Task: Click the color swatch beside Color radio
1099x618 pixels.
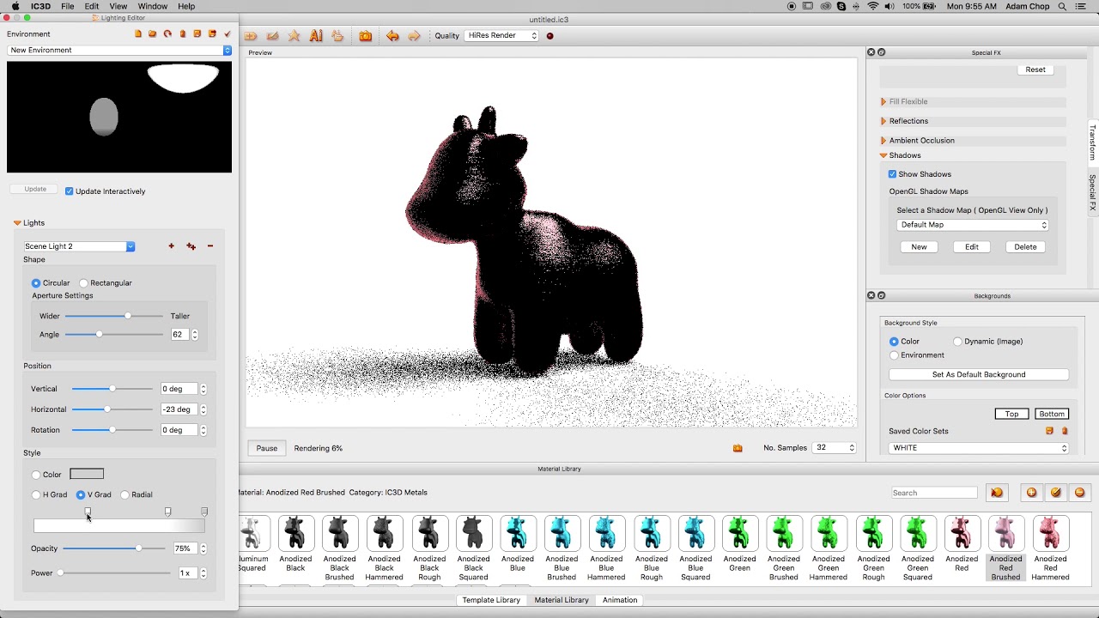Action: tap(87, 474)
